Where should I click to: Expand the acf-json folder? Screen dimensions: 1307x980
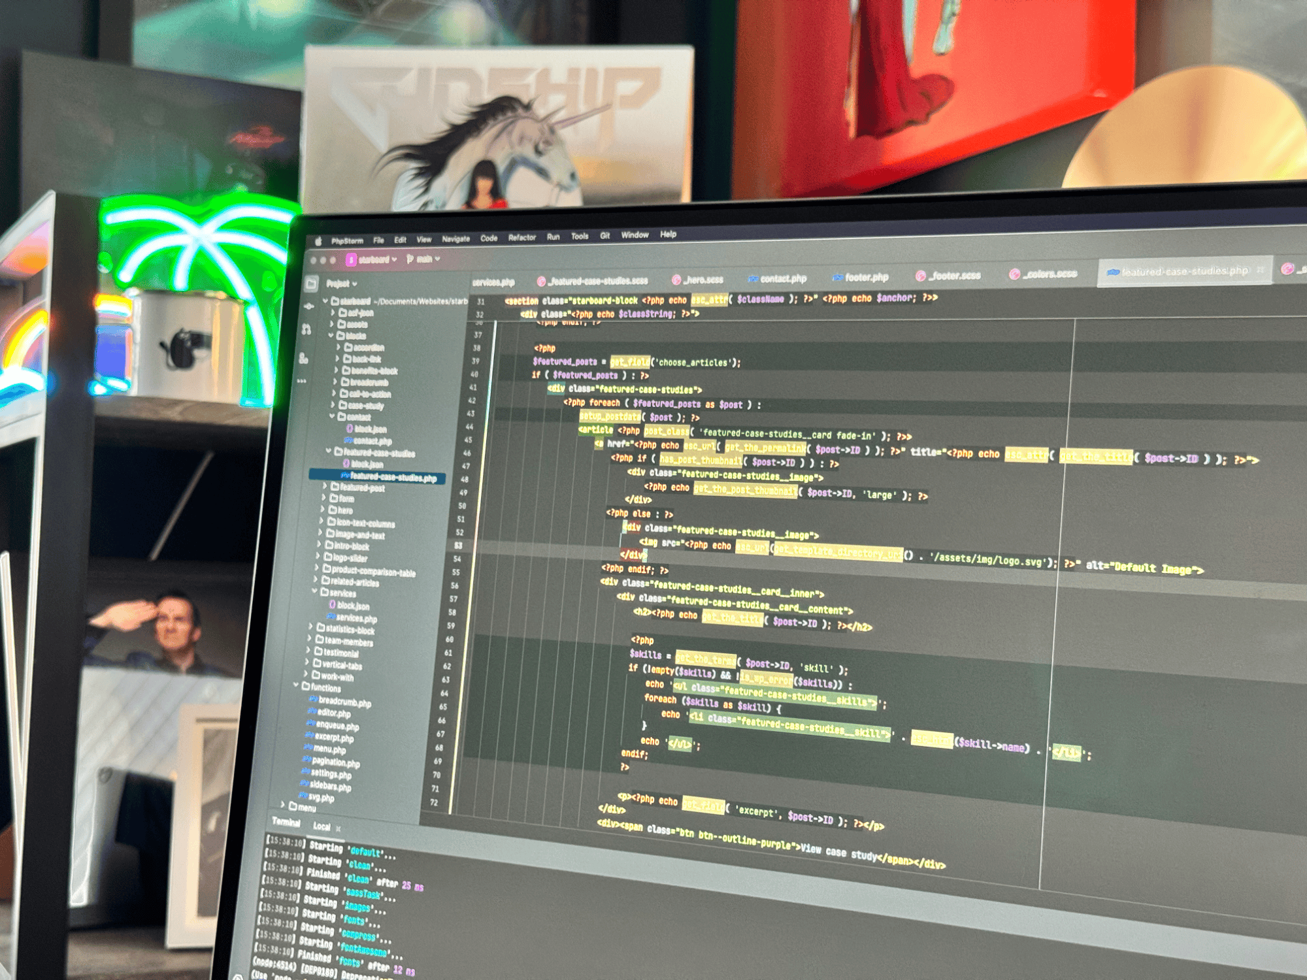pyautogui.click(x=333, y=313)
